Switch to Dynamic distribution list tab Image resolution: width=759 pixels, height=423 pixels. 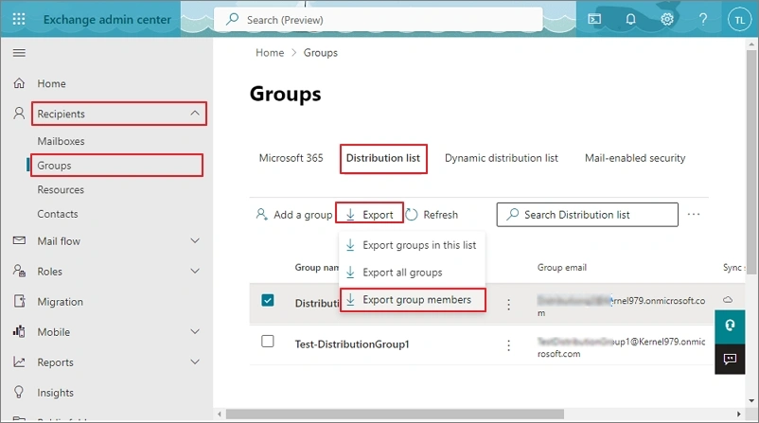click(501, 158)
